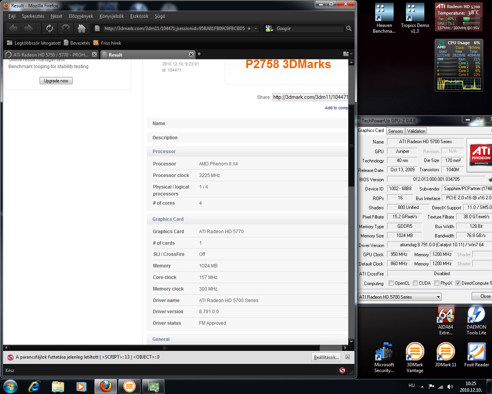Click the Close button in GPU-Z
Viewport: 492px width, 394px height.
click(482, 296)
